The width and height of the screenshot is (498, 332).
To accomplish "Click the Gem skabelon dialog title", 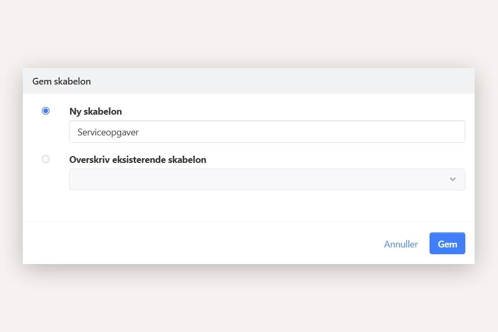I will pyautogui.click(x=61, y=81).
